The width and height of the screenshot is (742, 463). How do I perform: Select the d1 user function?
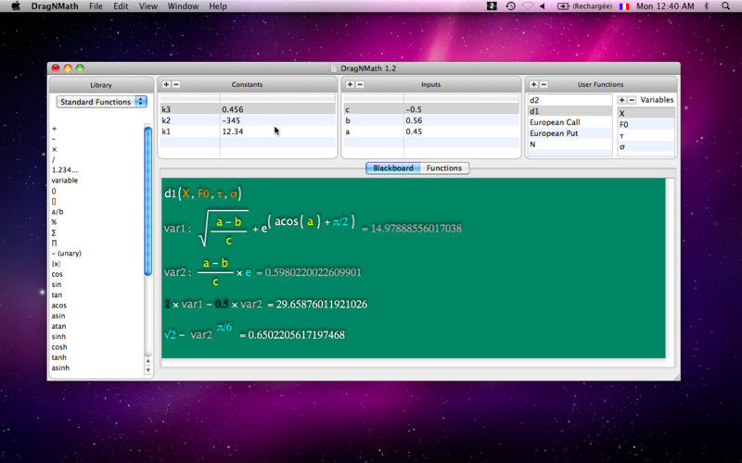(x=569, y=111)
